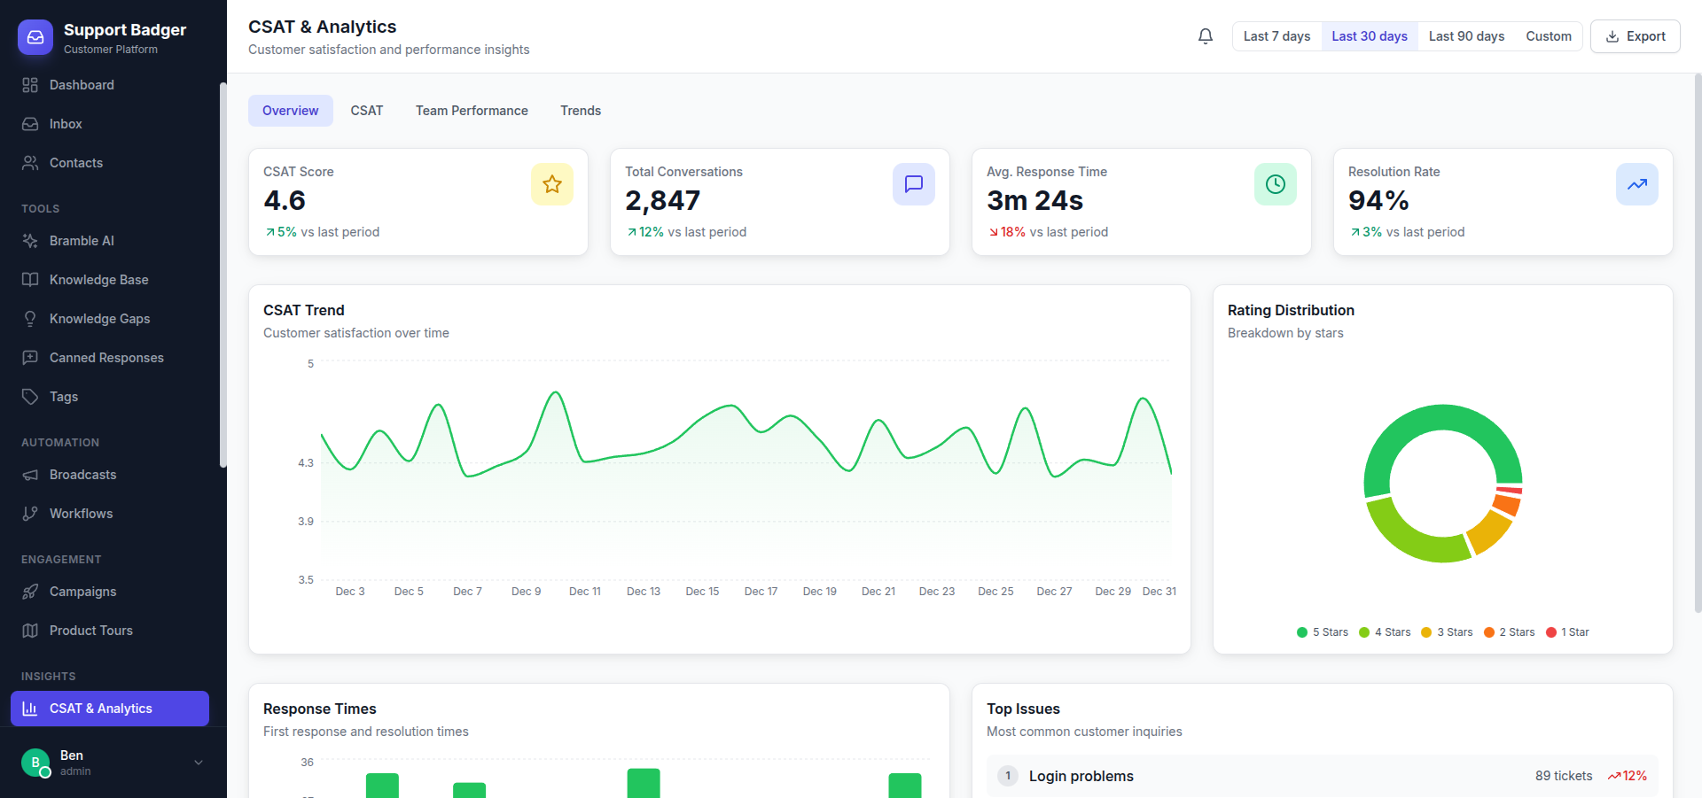Select the Workflows lightning icon

[30, 513]
